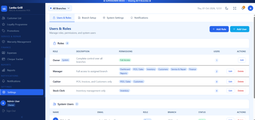Image resolution: width=255 pixels, height=120 pixels.
Task: Toggle dark mode moon icon
Action: click(227, 8)
